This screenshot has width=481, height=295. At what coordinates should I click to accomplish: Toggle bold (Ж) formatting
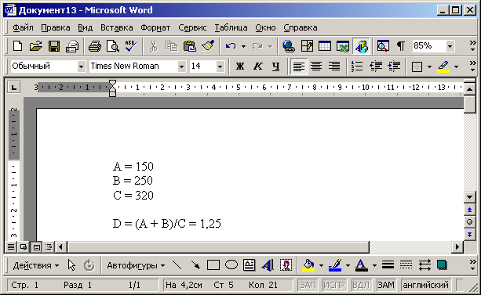click(x=240, y=66)
